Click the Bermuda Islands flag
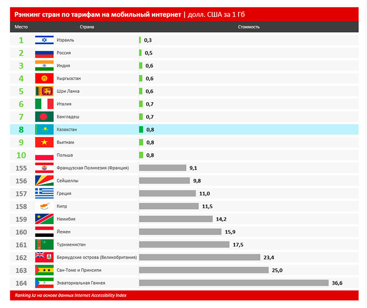The image size is (367, 308). [44, 257]
